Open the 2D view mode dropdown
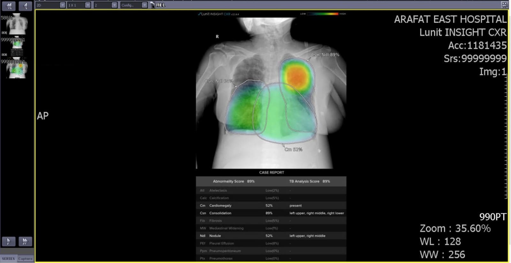 click(x=50, y=5)
